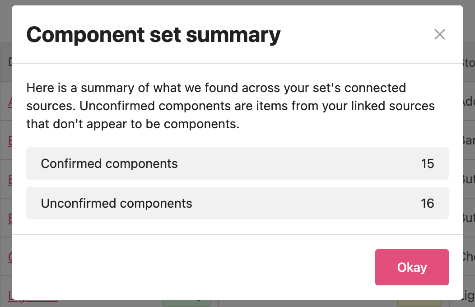
Task: Click the summary description paragraph text
Action: click(230, 106)
